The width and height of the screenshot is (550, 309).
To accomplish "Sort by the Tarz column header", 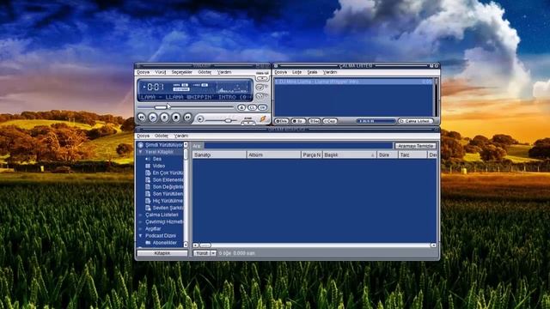I will (x=412, y=154).
